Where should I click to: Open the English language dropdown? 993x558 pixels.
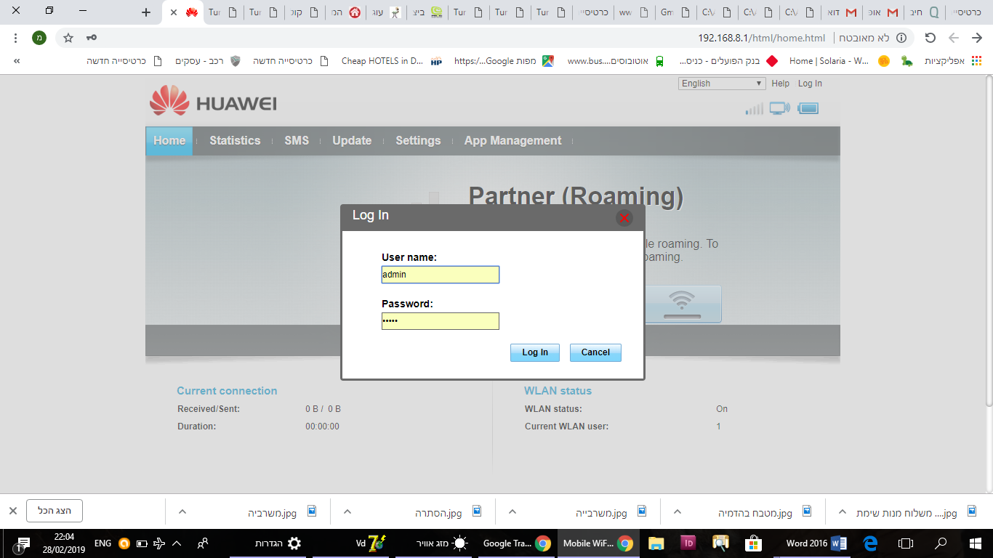tap(721, 84)
